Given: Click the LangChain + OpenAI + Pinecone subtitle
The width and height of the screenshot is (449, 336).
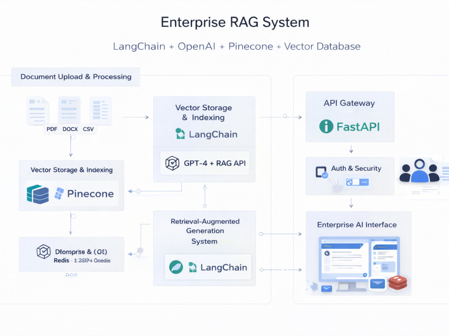Looking at the screenshot, I should pos(237,46).
